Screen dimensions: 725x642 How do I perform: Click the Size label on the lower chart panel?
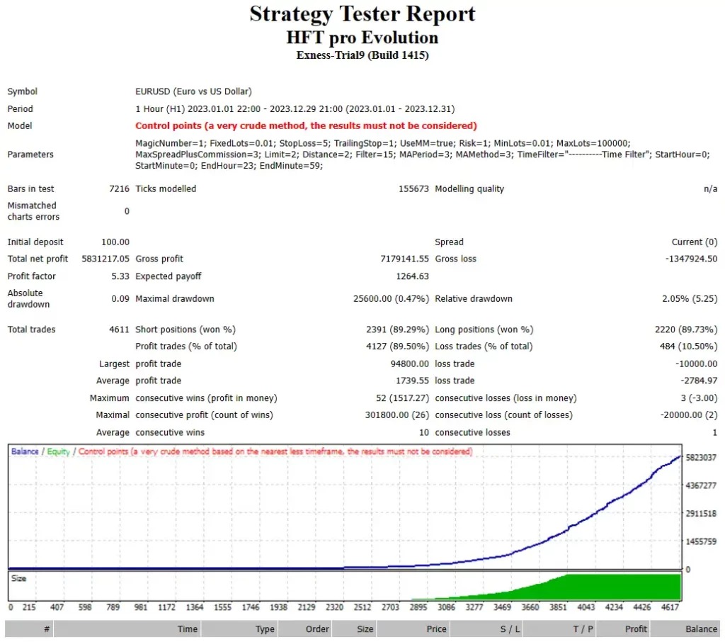[20, 578]
